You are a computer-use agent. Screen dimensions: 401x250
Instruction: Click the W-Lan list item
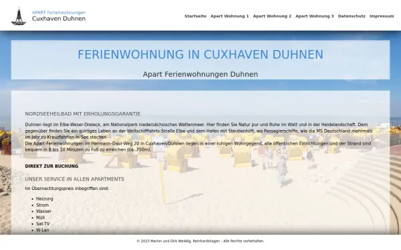(43, 230)
